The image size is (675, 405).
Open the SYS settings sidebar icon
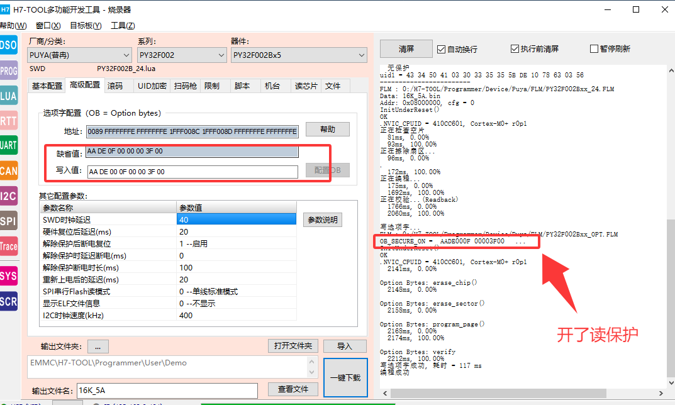(8, 276)
